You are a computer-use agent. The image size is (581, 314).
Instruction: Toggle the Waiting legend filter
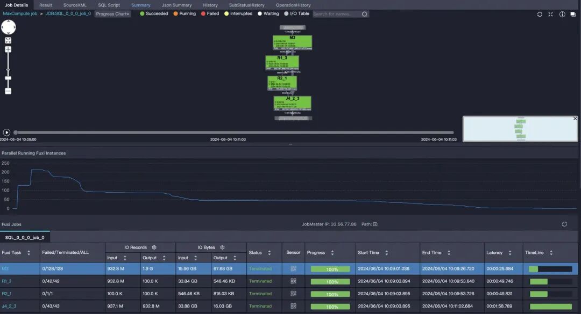tap(268, 13)
